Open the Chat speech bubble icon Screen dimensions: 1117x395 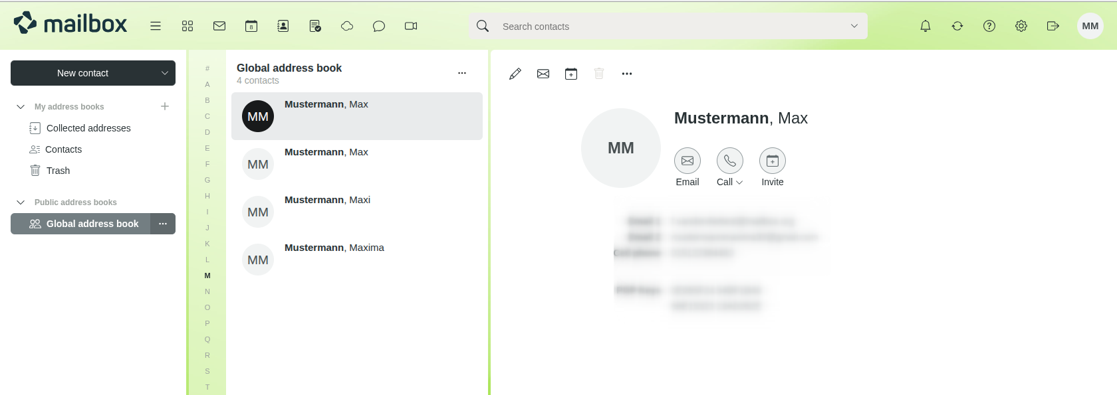coord(379,26)
